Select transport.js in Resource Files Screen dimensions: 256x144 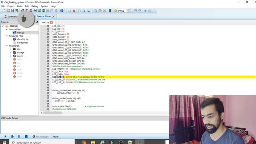[22, 43]
